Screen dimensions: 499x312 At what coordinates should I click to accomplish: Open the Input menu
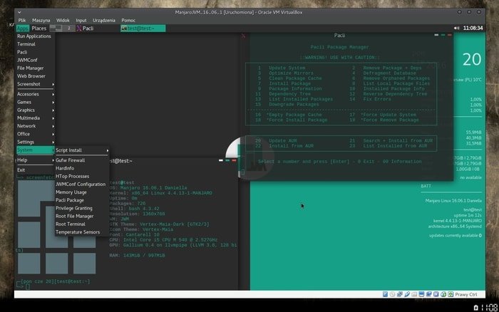[81, 21]
